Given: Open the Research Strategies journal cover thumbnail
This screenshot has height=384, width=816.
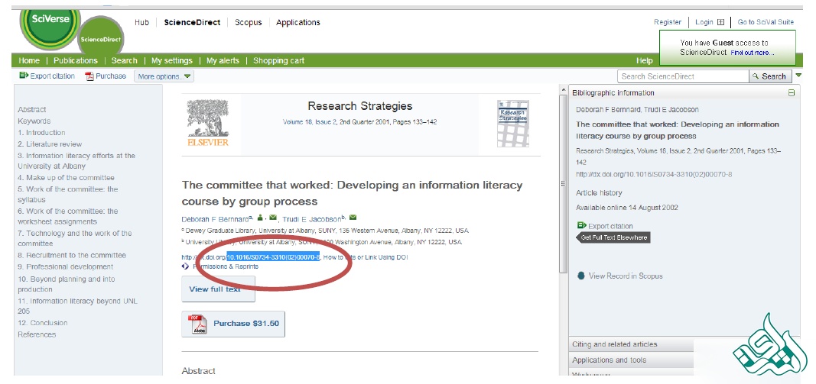Looking at the screenshot, I should pos(512,124).
